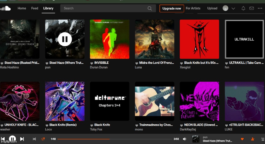Toggle shuffle mode
265x144 pixels.
tap(34, 139)
